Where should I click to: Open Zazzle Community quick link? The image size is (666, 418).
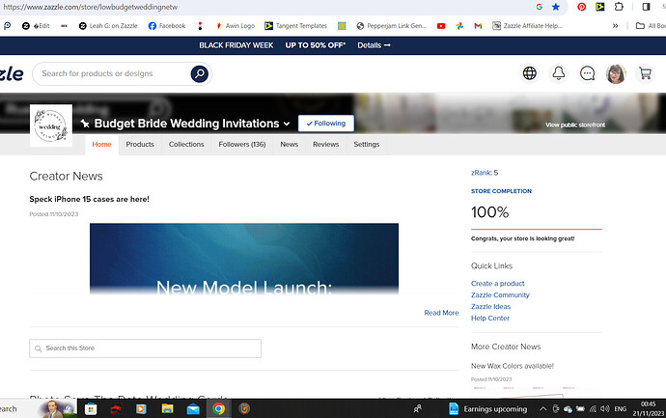[500, 294]
